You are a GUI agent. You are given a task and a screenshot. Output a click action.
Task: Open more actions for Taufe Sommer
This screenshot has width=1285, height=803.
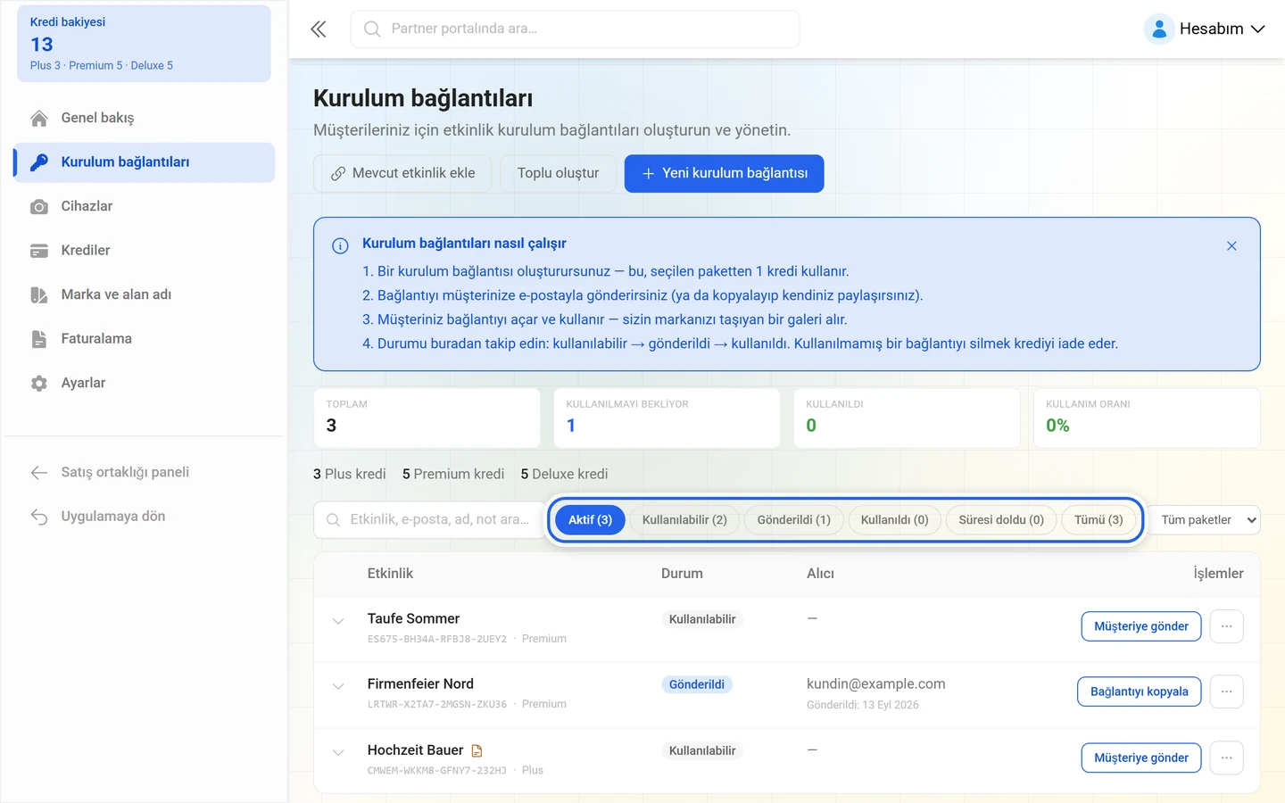click(1227, 626)
